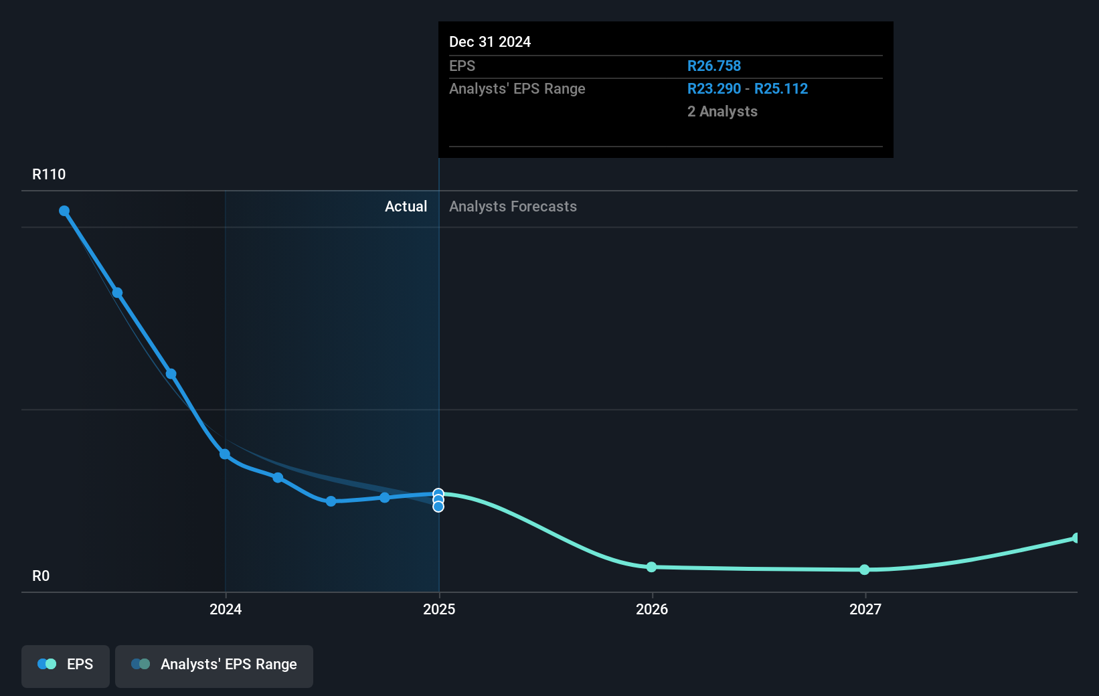
Task: Select the final forecast point after 2027
Action: coord(1076,538)
